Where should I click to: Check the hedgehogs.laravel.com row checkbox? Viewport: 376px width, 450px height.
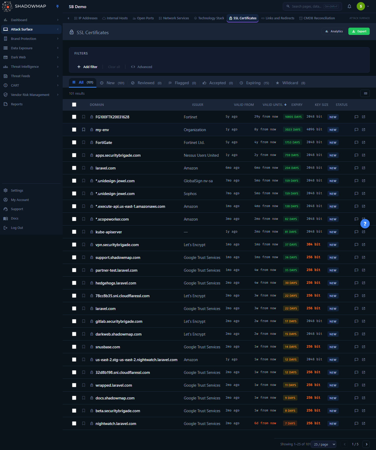tap(74, 283)
